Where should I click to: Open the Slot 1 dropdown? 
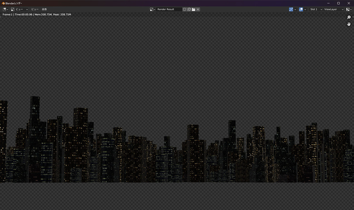pyautogui.click(x=316, y=9)
